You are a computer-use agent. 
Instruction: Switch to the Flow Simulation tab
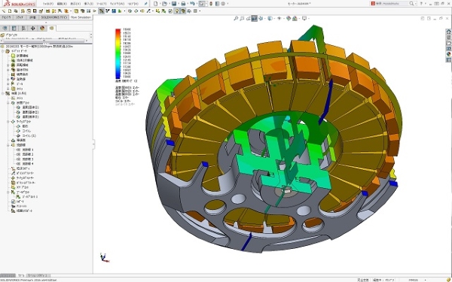[81, 17]
